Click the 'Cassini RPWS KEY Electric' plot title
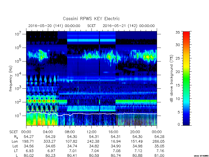This screenshot has height=157, width=209. click(x=91, y=19)
